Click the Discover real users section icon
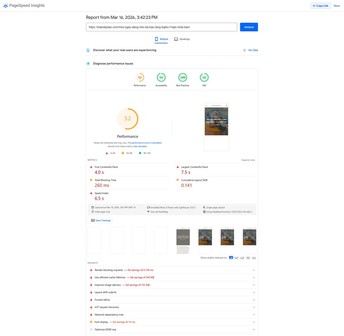344x336 pixels. [88, 50]
